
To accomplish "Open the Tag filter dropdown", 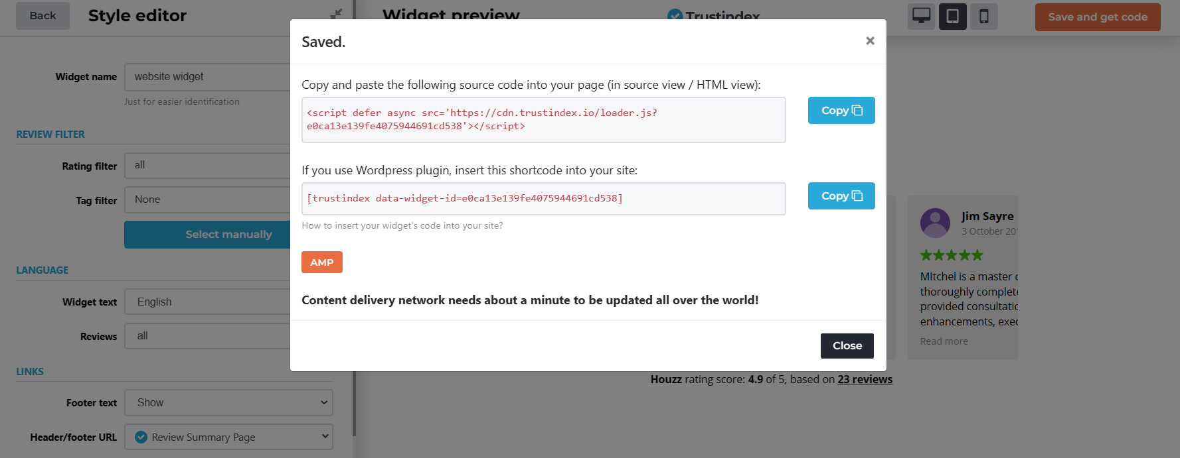I will [208, 200].
